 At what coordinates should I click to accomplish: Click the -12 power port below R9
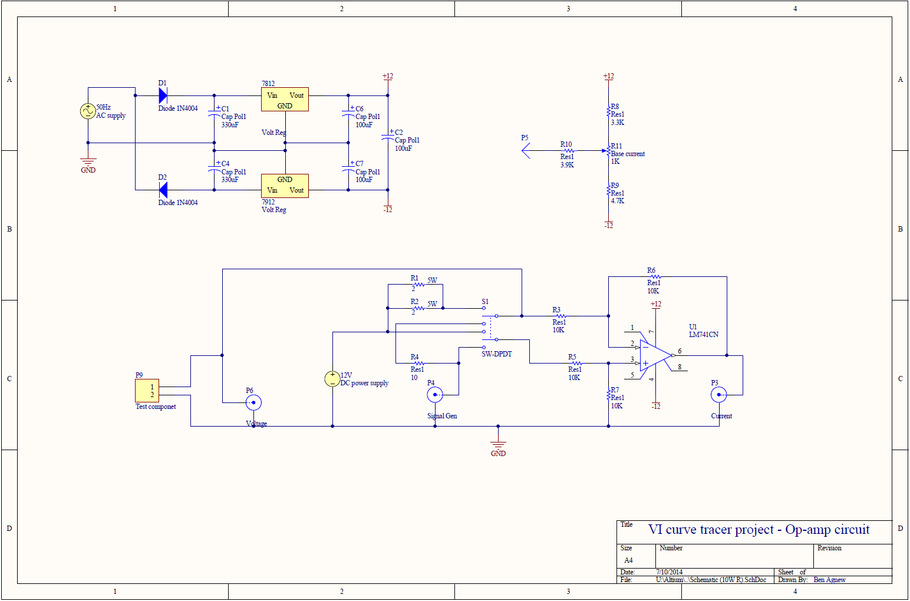click(608, 225)
